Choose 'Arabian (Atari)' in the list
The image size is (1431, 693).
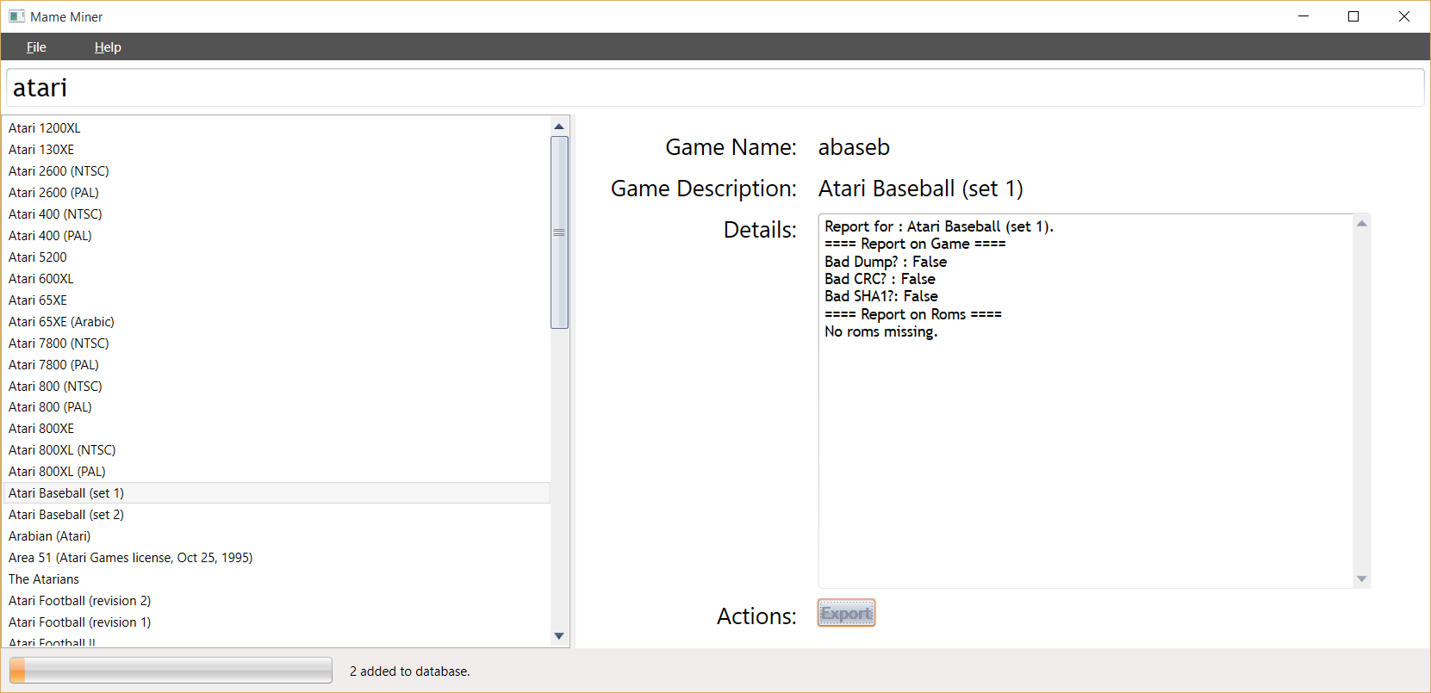pos(277,536)
